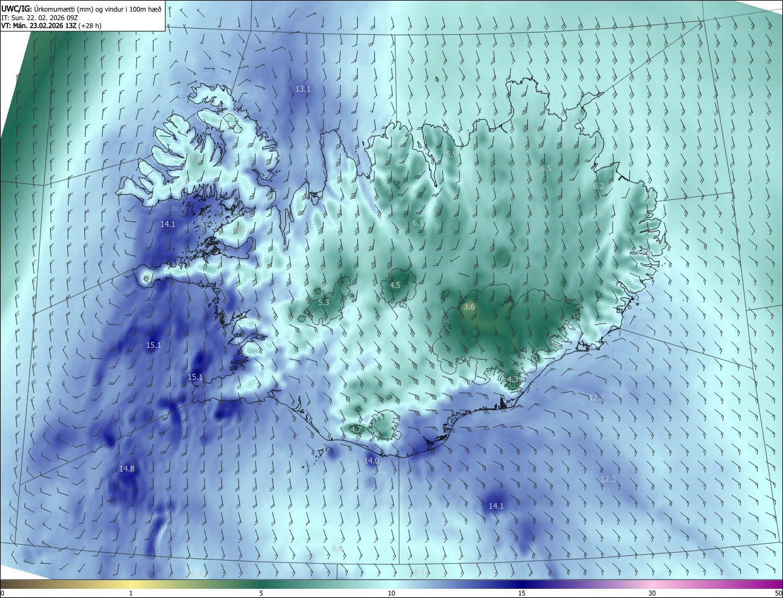Click the 0 tick on the color scale

coord(2,594)
